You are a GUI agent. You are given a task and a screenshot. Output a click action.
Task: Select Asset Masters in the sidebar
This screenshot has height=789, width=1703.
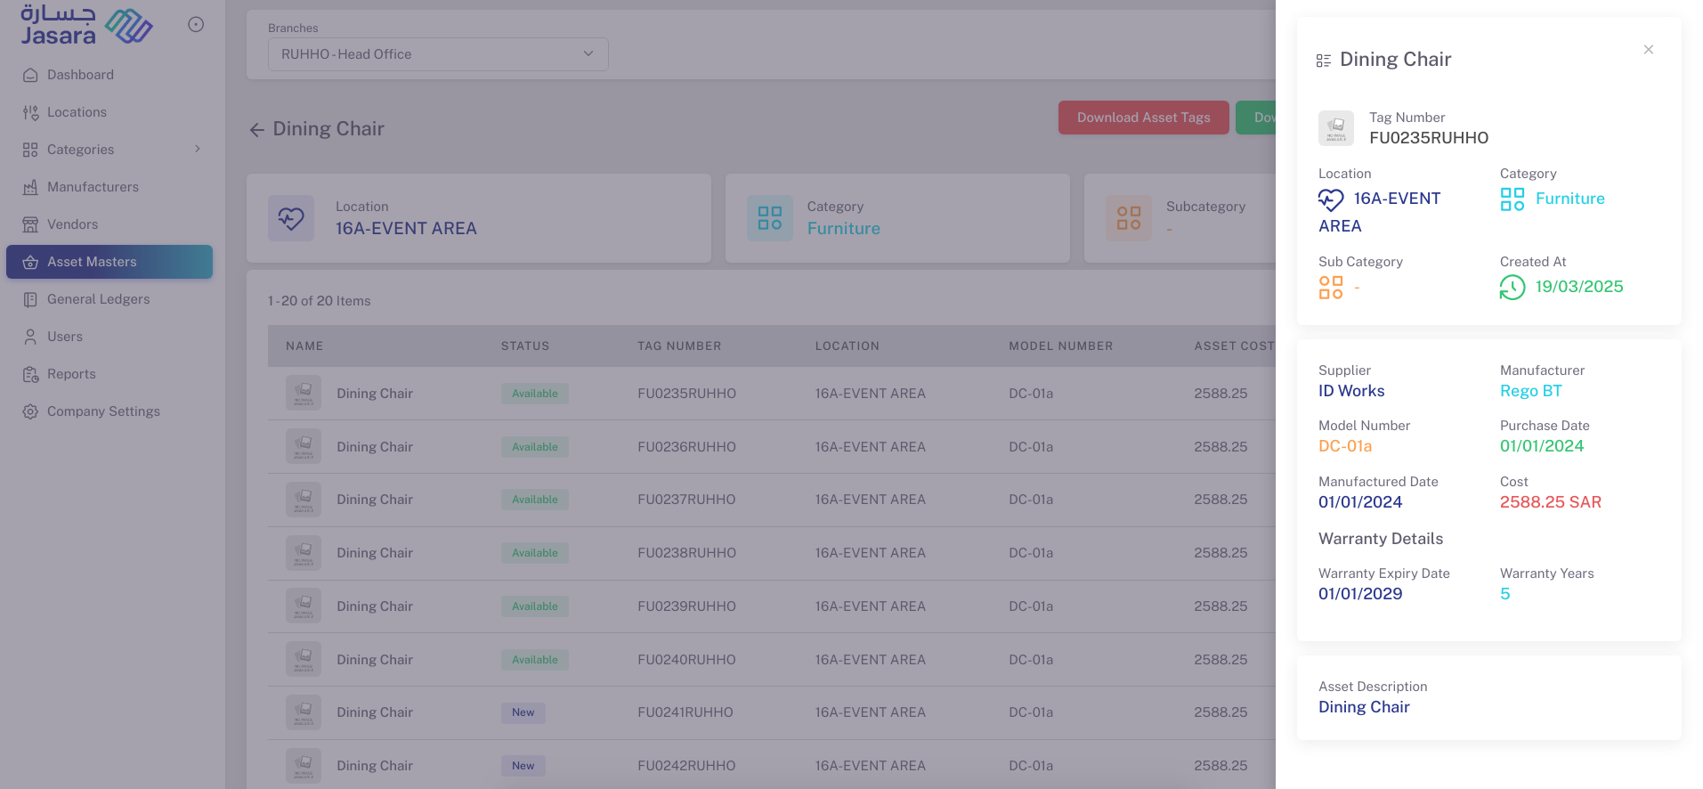[92, 262]
